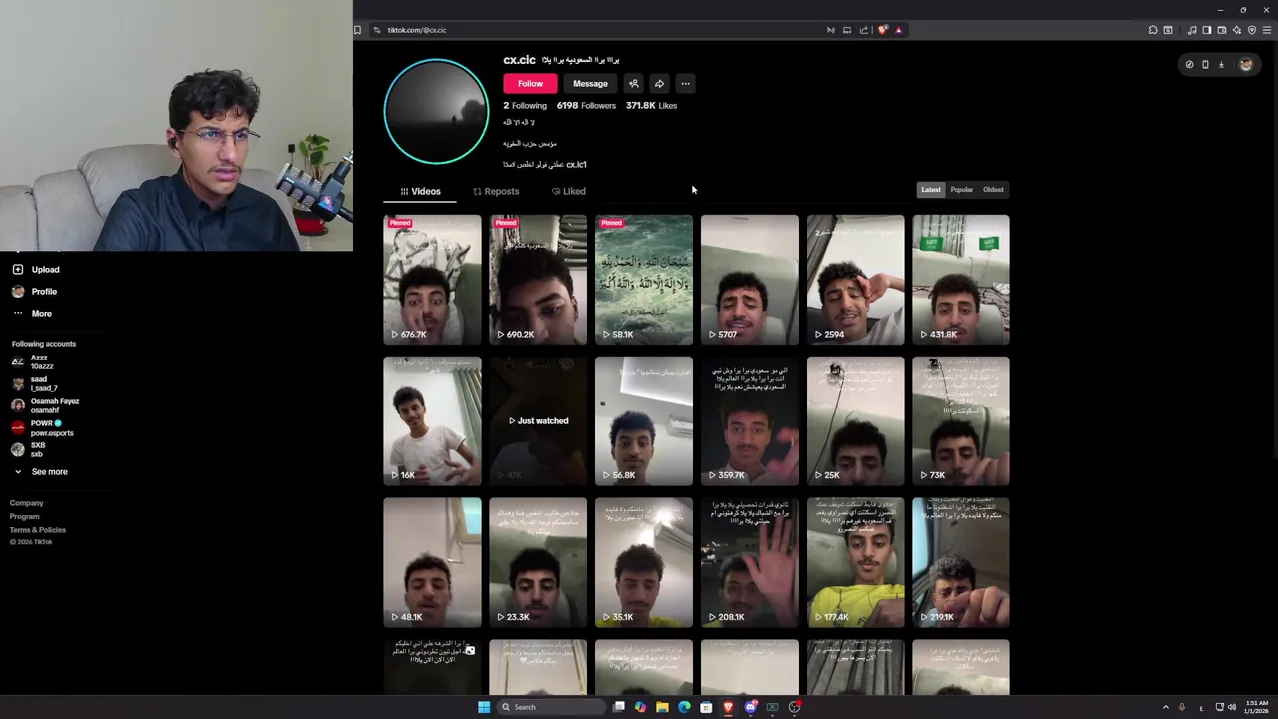Open Profile in the TikTok sidebar
Screen dimensions: 1278x719
click(x=35, y=292)
